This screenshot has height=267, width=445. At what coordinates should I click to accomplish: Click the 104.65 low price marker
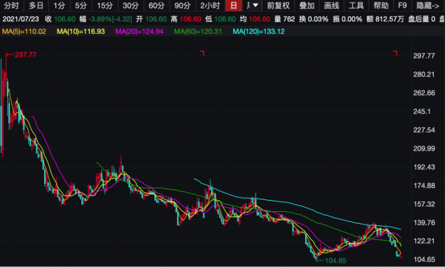tap(331, 260)
